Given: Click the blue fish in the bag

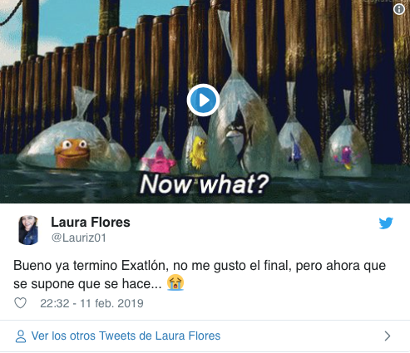Looking at the screenshot, I should [294, 150].
